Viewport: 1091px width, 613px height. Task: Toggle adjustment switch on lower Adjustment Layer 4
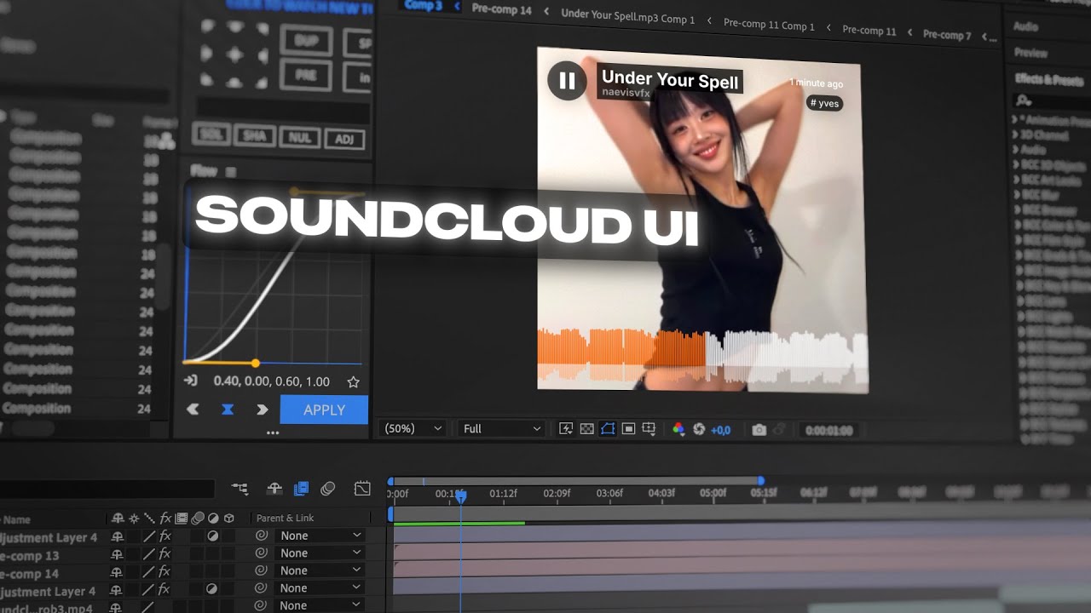pyautogui.click(x=212, y=589)
